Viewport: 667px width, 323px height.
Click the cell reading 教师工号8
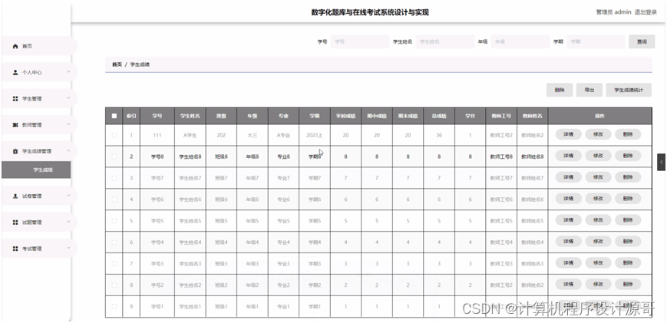coord(501,157)
